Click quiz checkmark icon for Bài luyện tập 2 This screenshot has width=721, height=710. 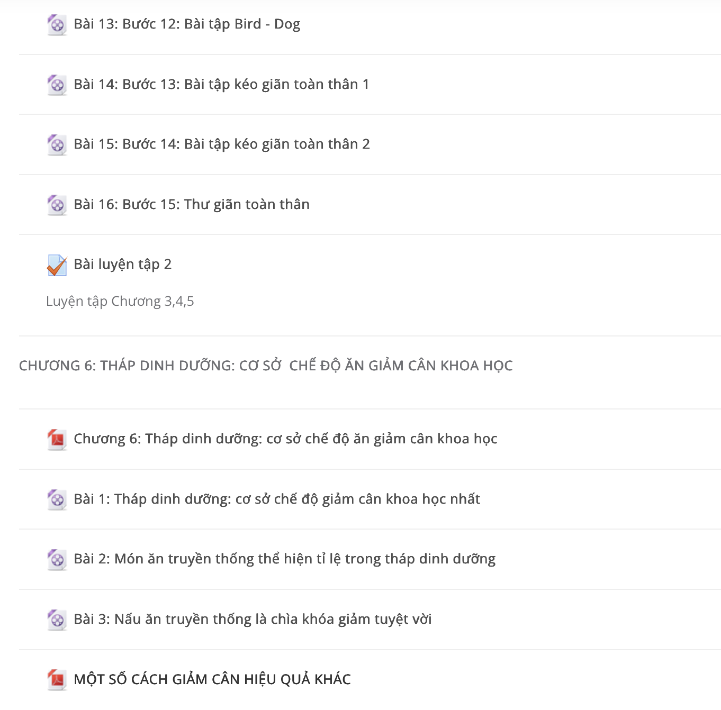(x=57, y=265)
